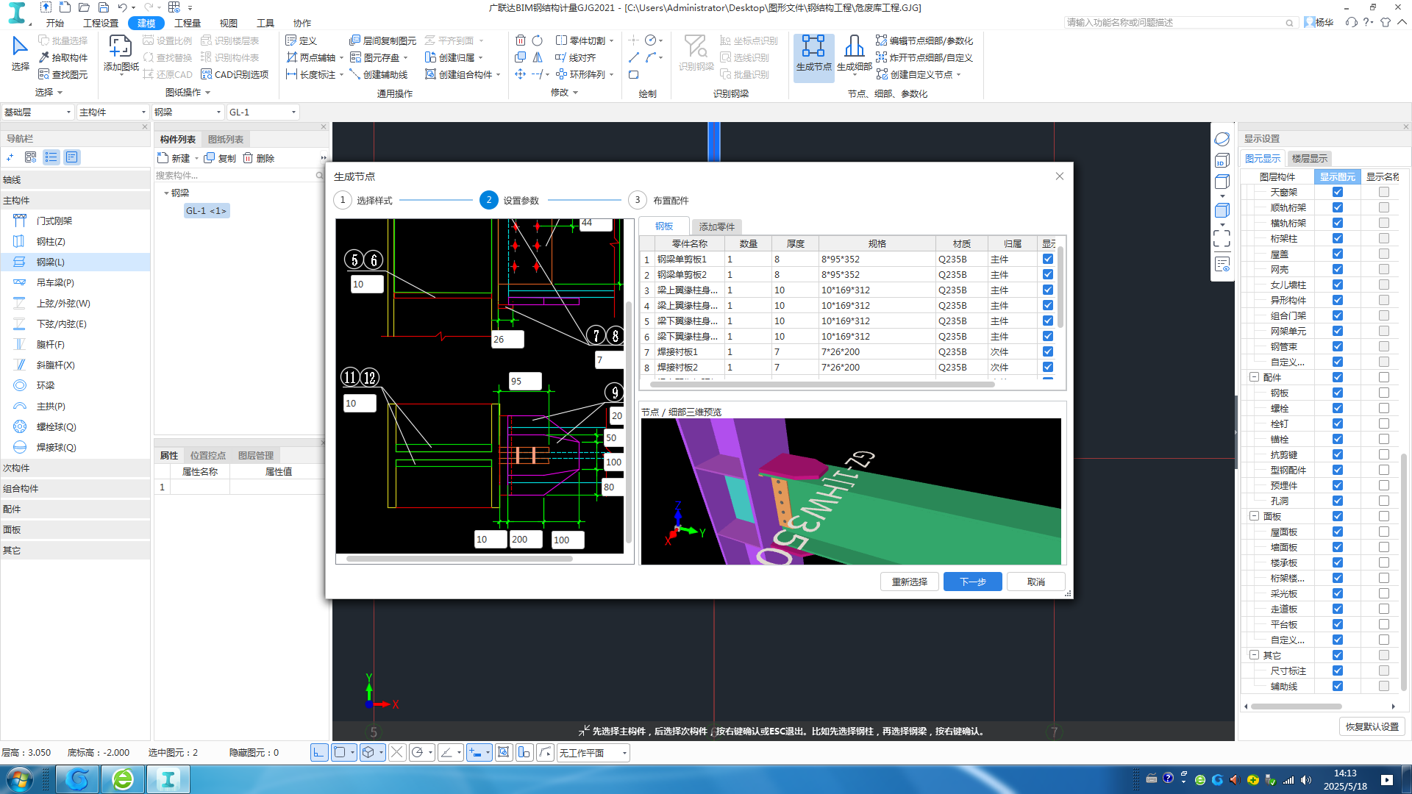Open the 主构件 type dropdown
1412x794 pixels.
[x=113, y=112]
